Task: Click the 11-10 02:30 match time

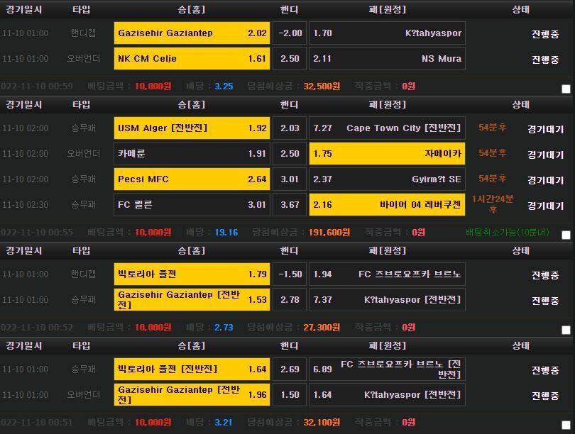Action: tap(26, 205)
